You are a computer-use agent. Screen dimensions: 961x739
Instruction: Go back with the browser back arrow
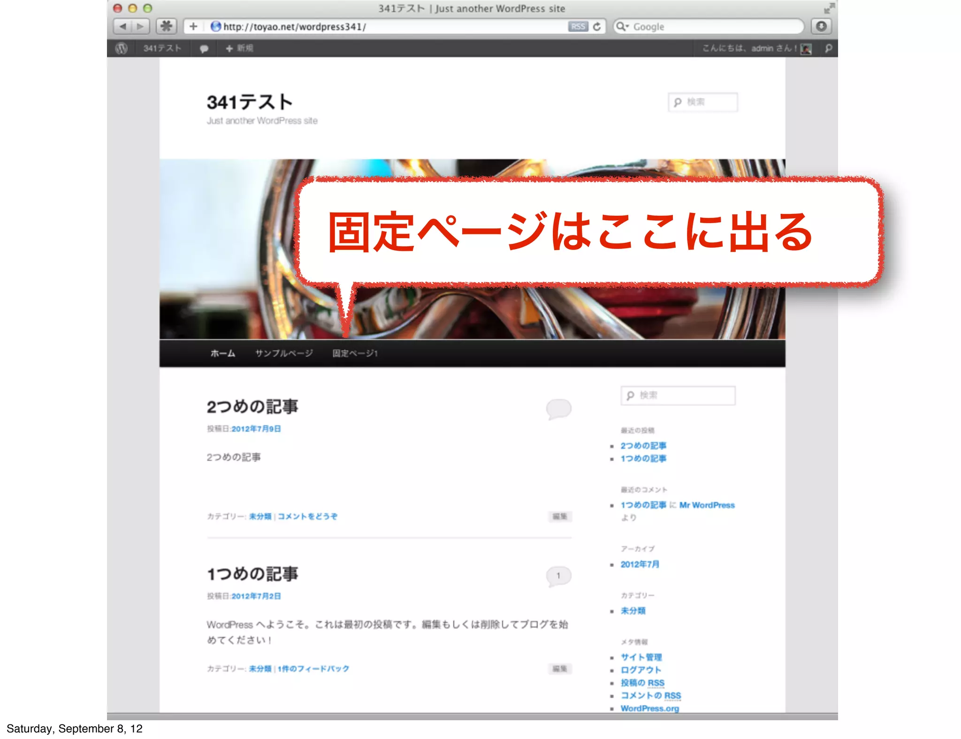pyautogui.click(x=122, y=26)
